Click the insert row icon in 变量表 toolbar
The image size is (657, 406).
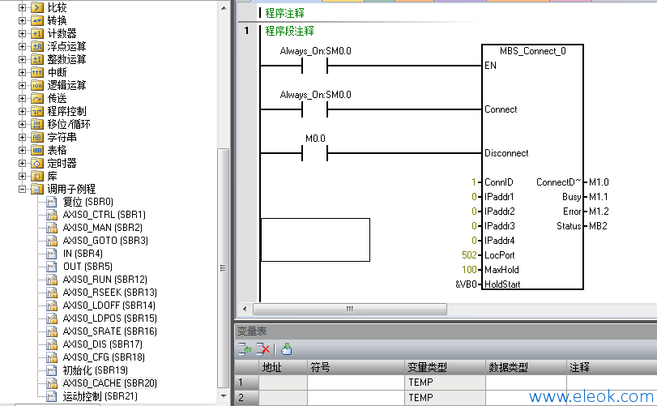coord(245,349)
